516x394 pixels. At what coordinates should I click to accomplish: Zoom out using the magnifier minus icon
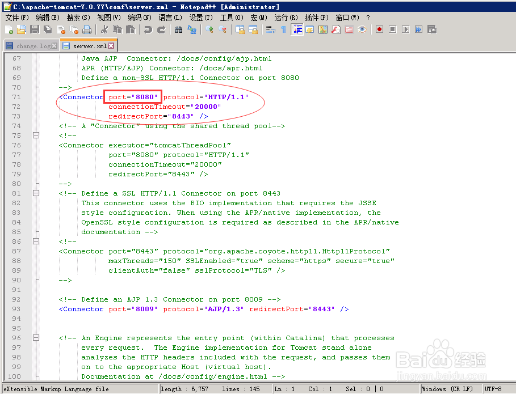(x=223, y=29)
